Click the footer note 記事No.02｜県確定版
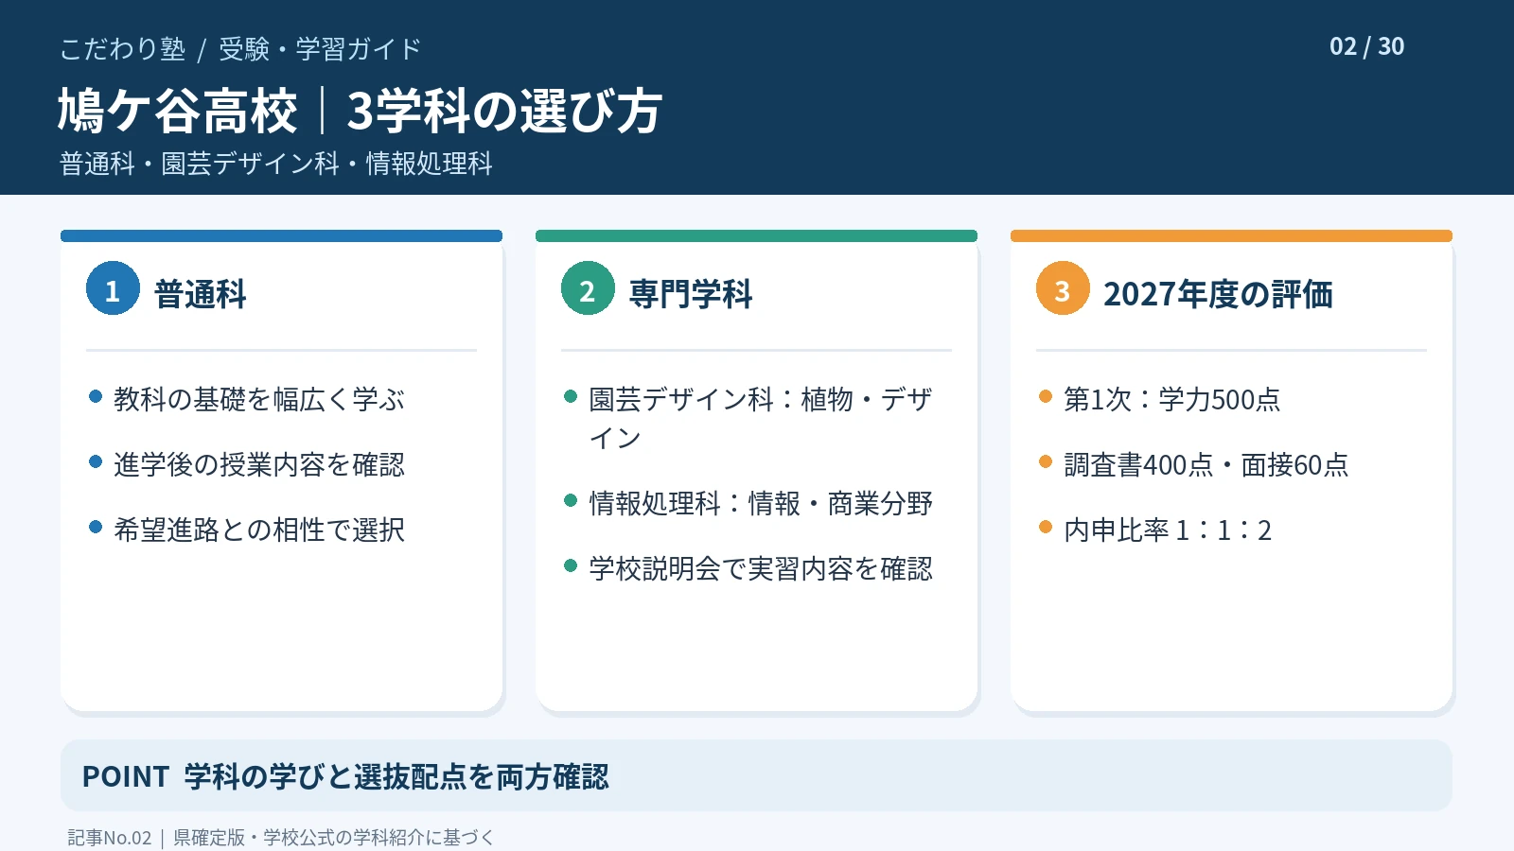The image size is (1514, 851). point(281,838)
